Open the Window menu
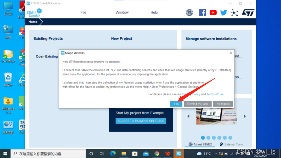This screenshot has height=158, width=281. pyautogui.click(x=122, y=13)
